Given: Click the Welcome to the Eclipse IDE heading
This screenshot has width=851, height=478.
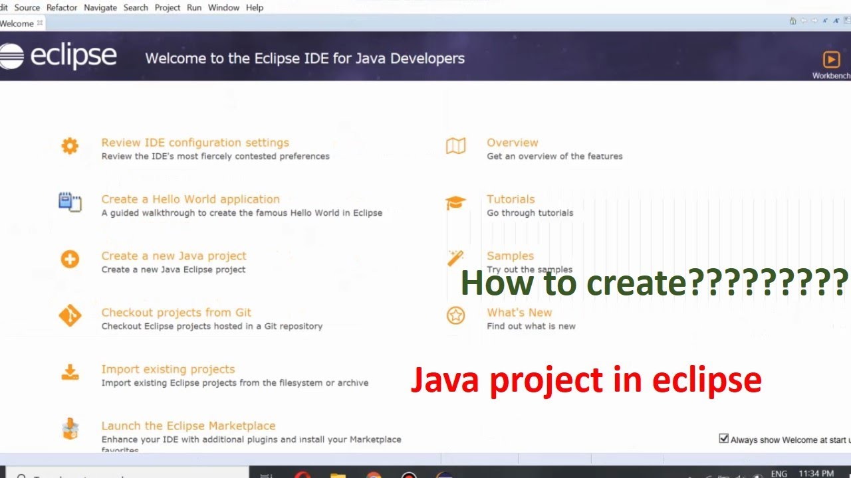Looking at the screenshot, I should [x=304, y=58].
